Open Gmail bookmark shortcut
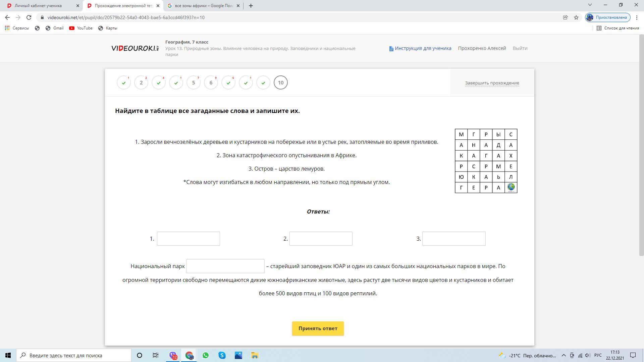 [x=55, y=28]
